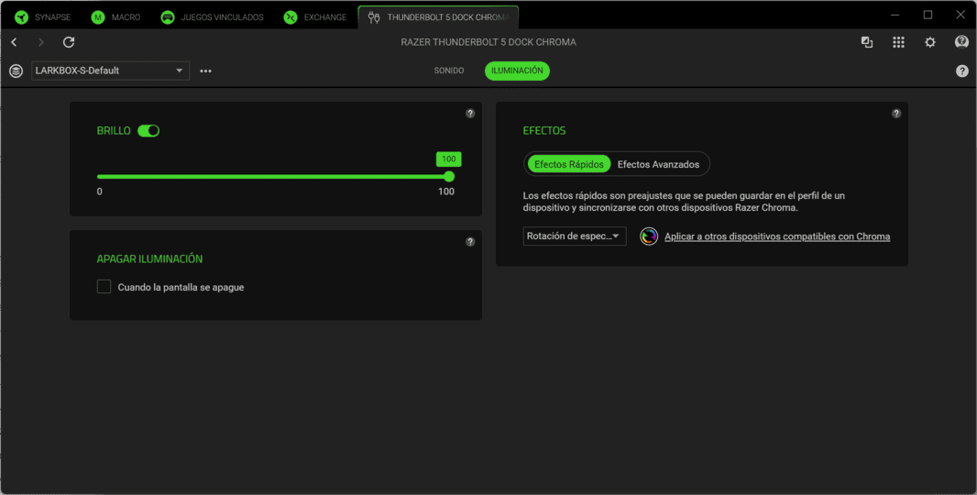
Task: Click the window switcher icon beside apps grid
Action: click(x=867, y=42)
